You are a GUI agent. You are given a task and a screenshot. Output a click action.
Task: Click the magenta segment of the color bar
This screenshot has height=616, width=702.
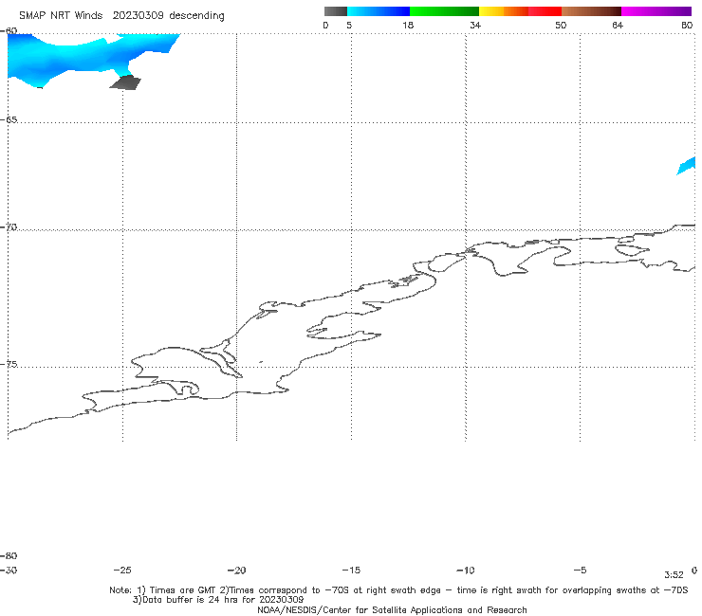(x=656, y=11)
